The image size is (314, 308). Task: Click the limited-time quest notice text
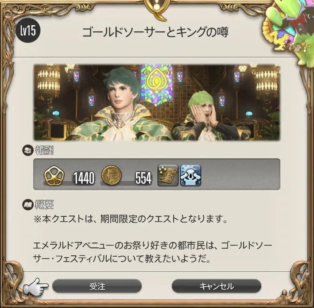(131, 219)
